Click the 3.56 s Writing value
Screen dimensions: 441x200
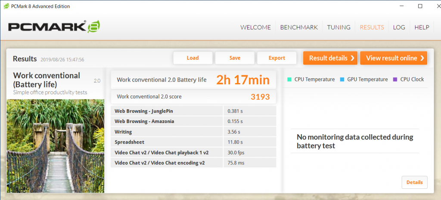(234, 132)
